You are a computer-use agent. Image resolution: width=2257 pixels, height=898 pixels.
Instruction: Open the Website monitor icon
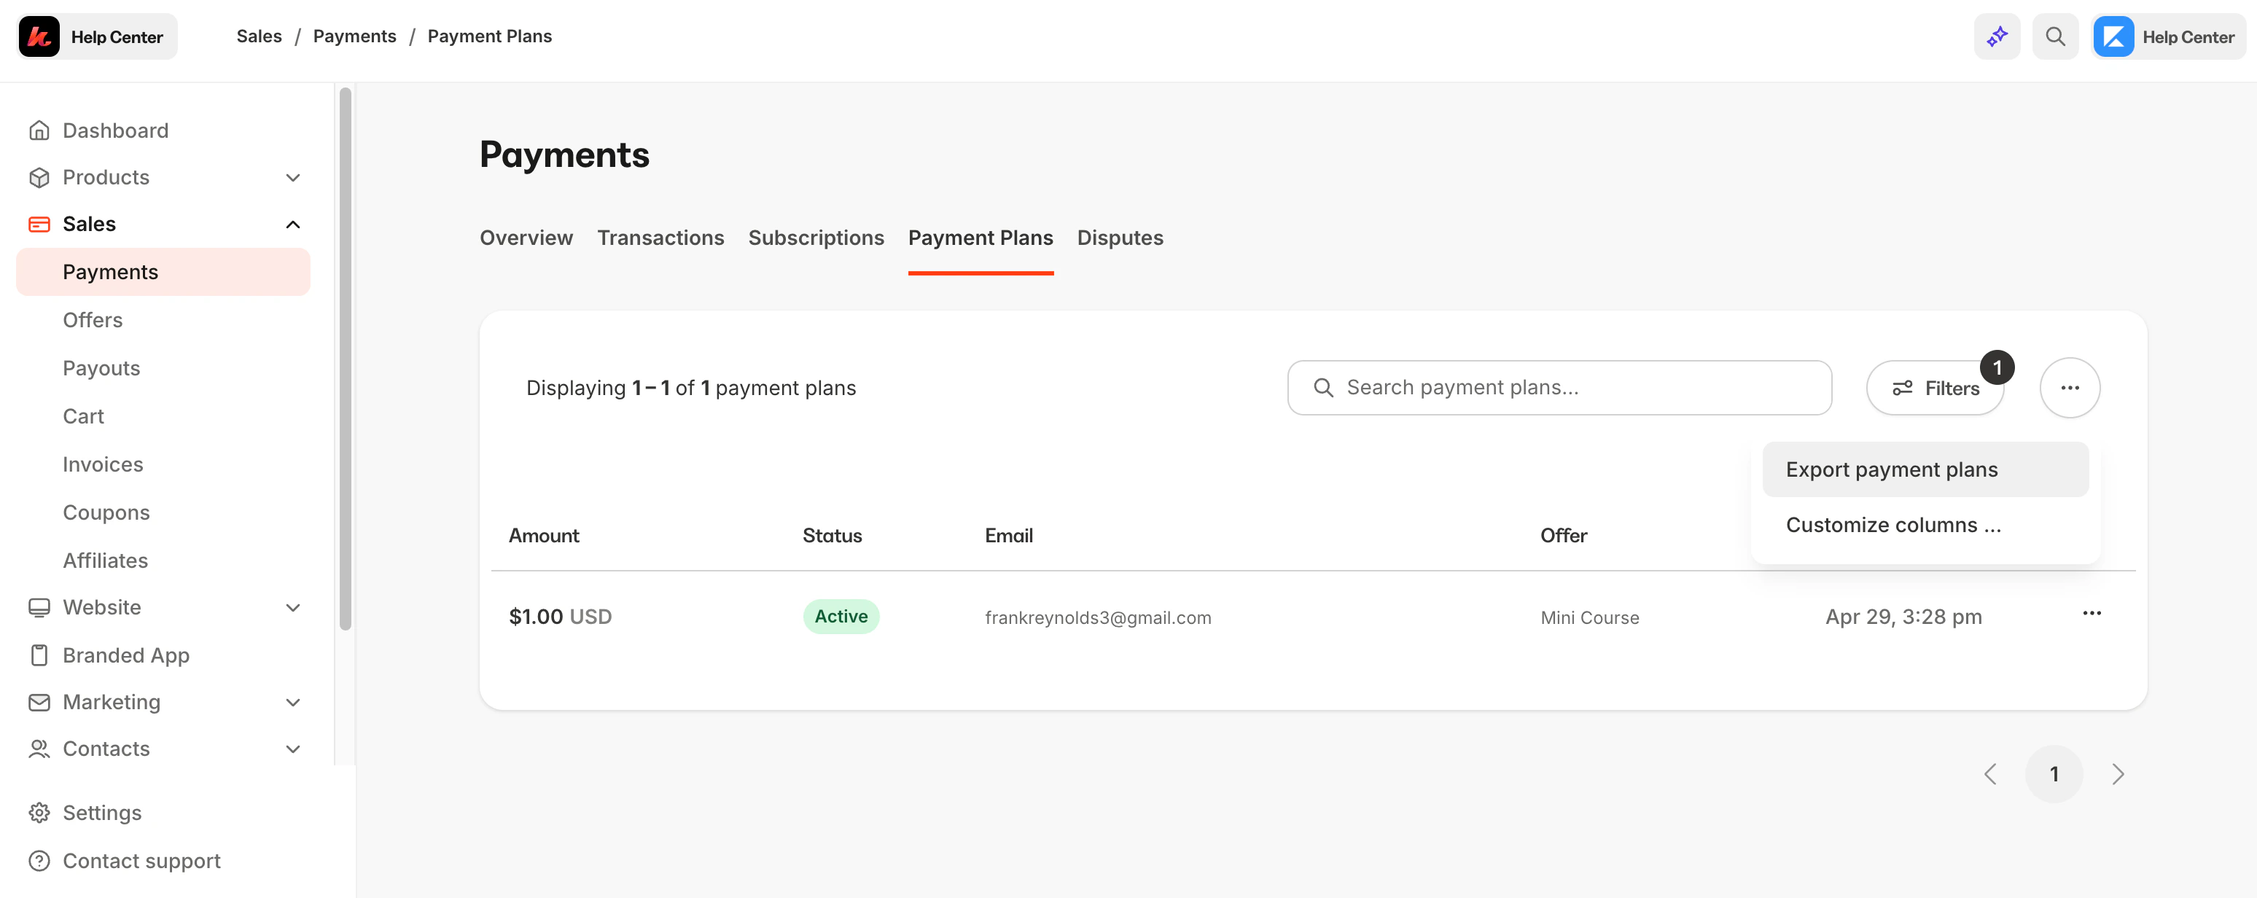[x=39, y=606]
